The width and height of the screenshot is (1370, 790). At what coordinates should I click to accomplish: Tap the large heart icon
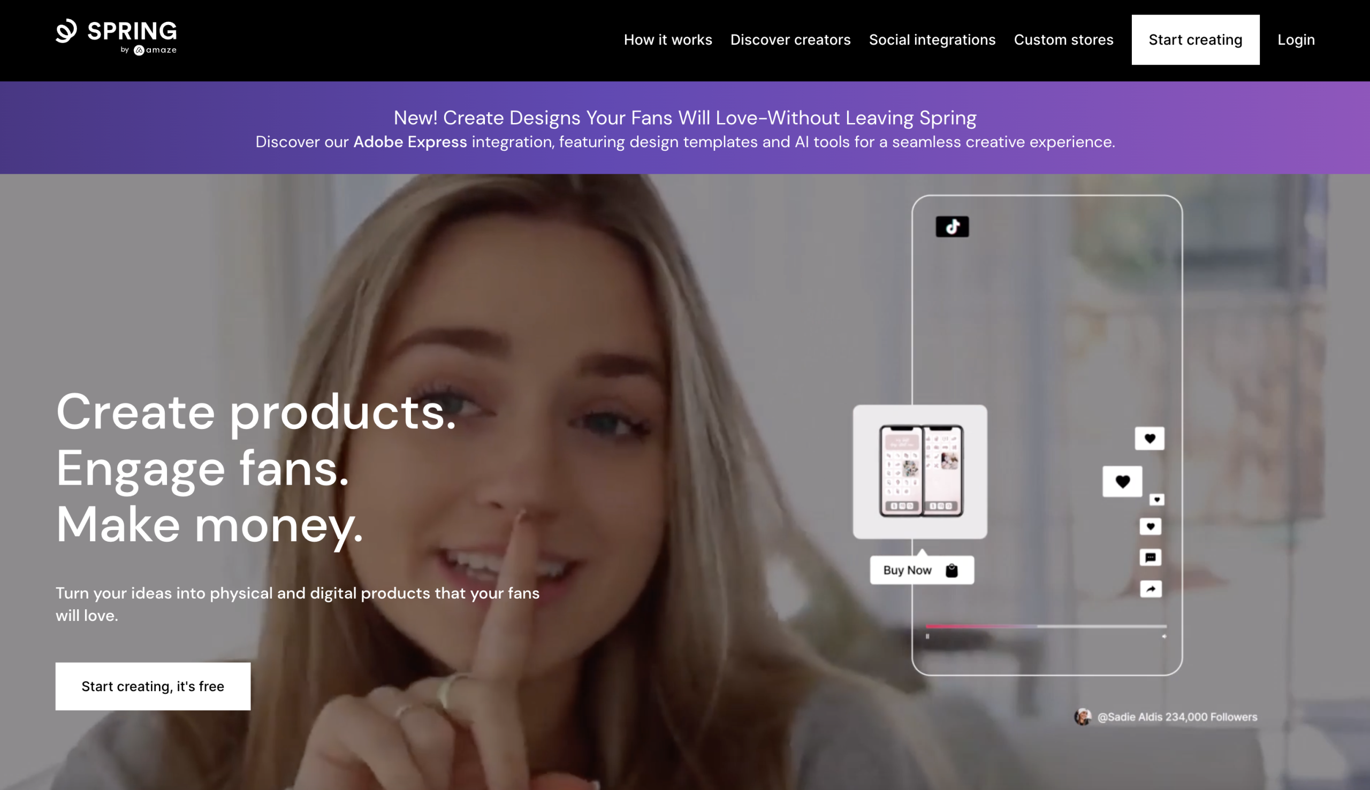[x=1122, y=481]
